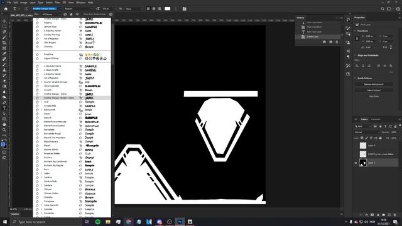The width and height of the screenshot is (402, 226).
Task: Add layer style fx icon
Action: [367, 215]
